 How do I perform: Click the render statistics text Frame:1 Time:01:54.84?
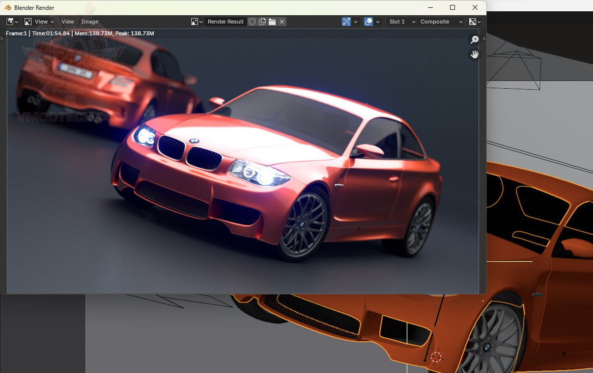(80, 33)
